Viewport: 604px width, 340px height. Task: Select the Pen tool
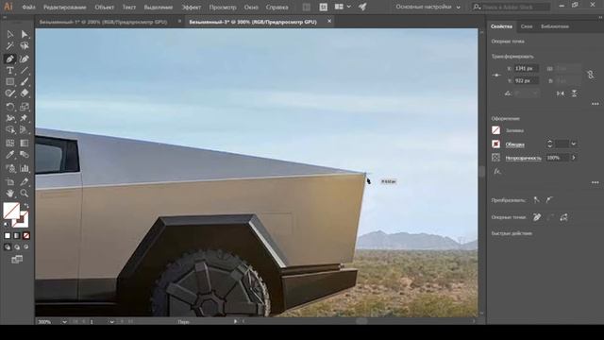(x=10, y=59)
